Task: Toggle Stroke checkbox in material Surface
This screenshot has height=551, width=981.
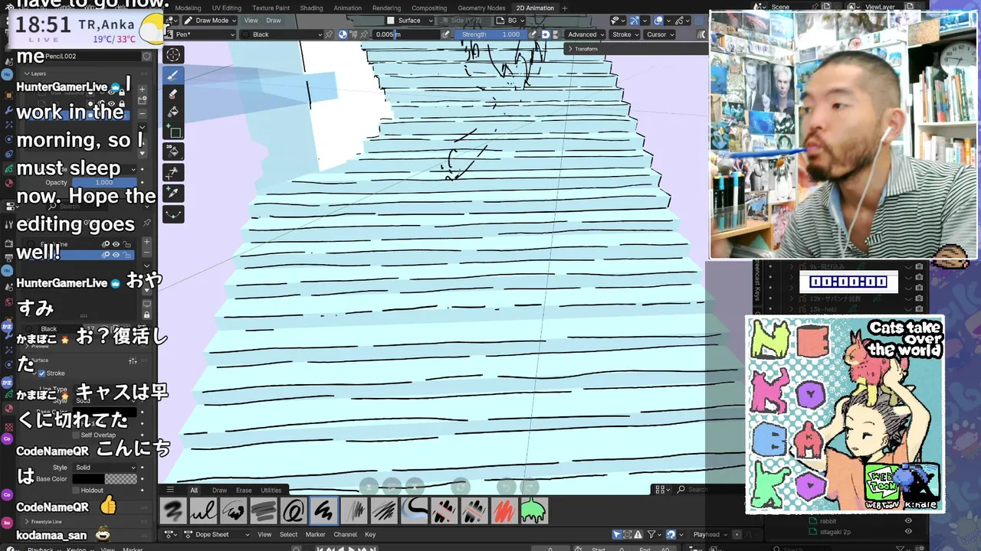Action: coord(42,373)
